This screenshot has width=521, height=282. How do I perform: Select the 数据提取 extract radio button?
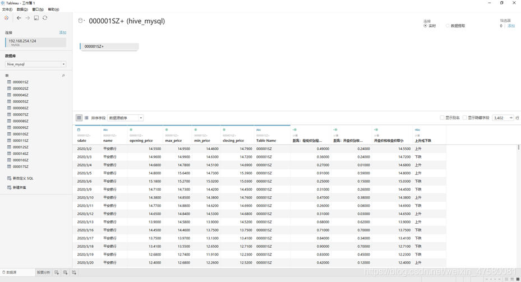click(x=448, y=26)
